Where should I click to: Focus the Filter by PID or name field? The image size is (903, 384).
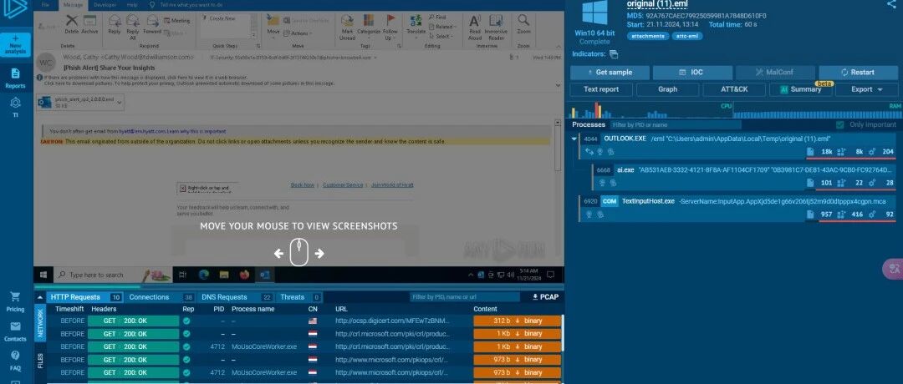coord(675,124)
